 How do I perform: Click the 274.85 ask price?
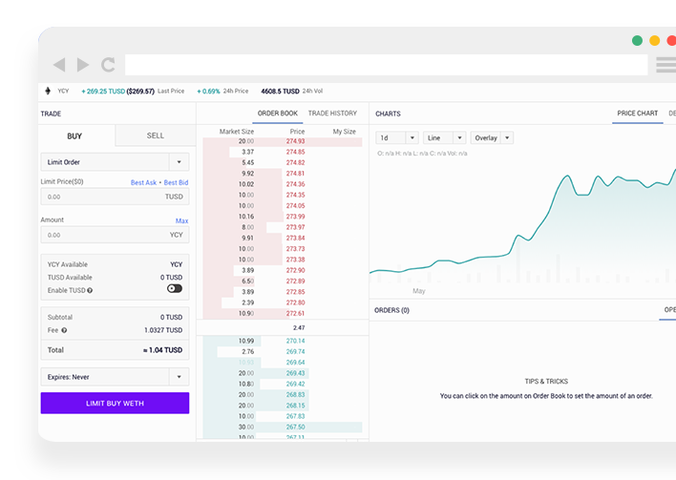tap(295, 152)
